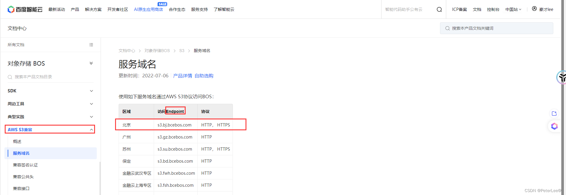Click the SALE badge above AI store
Viewport: 566px width, 195px height.
click(x=162, y=4)
